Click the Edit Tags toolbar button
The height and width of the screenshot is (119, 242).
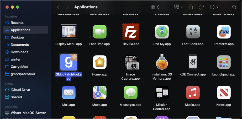(x=201, y=7)
